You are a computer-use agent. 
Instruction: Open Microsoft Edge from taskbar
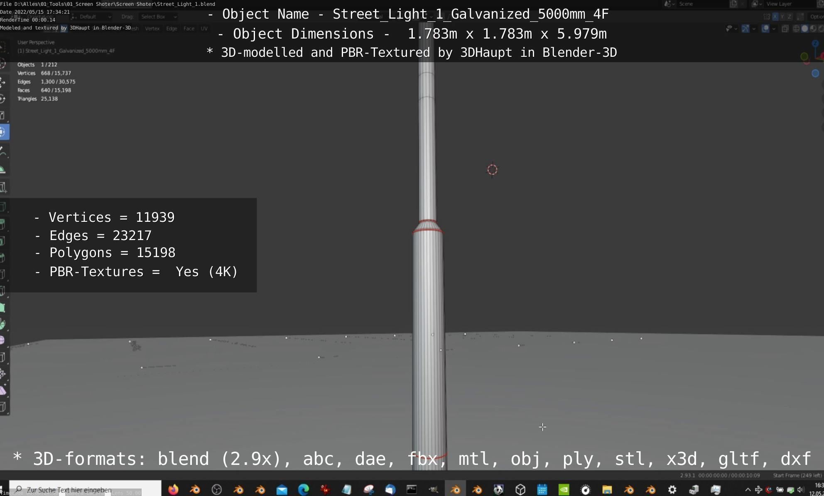coord(304,489)
